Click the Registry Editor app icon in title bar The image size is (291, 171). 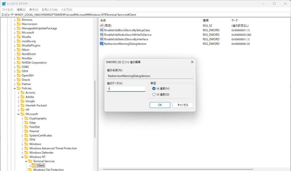[x=4, y=4]
